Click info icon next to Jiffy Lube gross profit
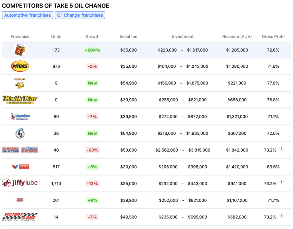This screenshot has width=293, height=229. (x=282, y=182)
